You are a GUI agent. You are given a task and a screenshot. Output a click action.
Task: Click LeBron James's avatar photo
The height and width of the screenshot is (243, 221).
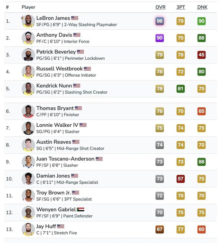(28, 21)
